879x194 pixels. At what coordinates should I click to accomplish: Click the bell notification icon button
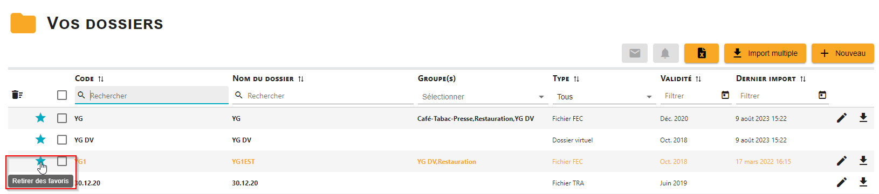pyautogui.click(x=665, y=53)
